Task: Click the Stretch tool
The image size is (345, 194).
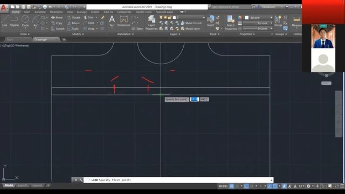Action: point(58,29)
